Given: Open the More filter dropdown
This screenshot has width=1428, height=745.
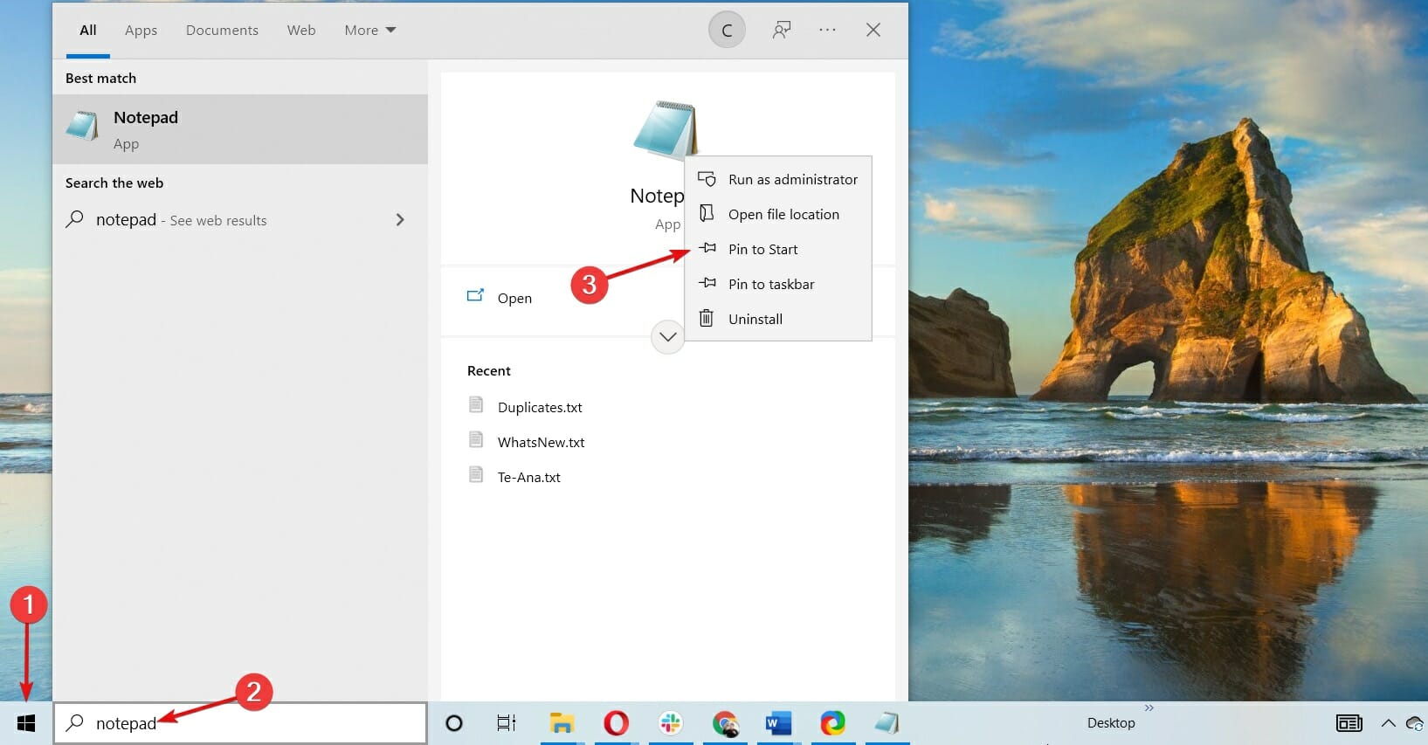Looking at the screenshot, I should (x=369, y=31).
